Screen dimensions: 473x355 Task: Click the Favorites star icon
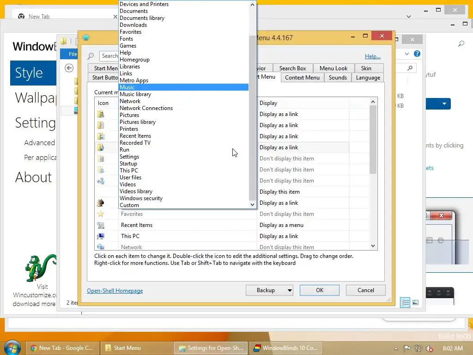pos(101,214)
